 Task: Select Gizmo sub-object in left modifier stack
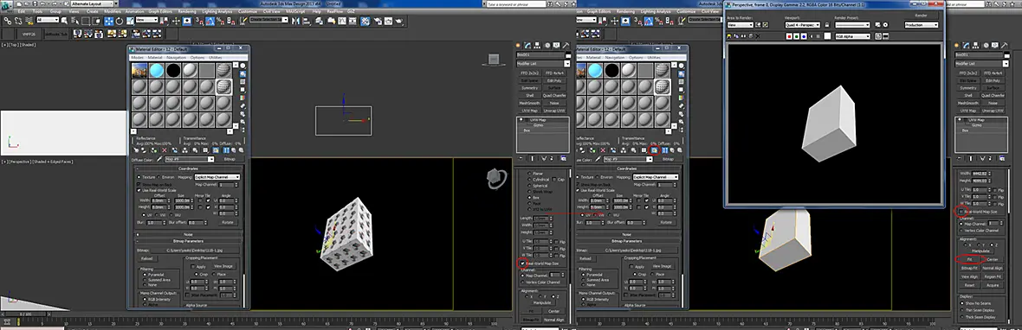pyautogui.click(x=538, y=125)
